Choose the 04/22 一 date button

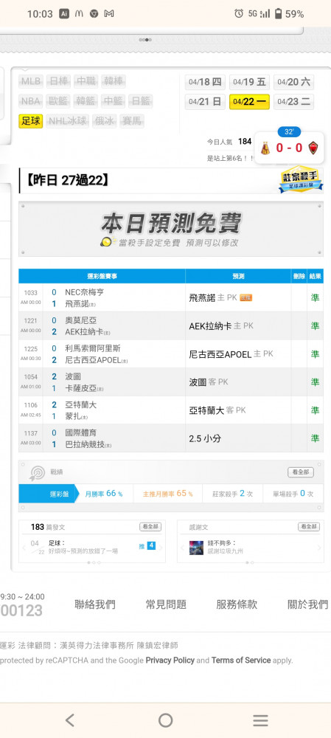(x=249, y=102)
